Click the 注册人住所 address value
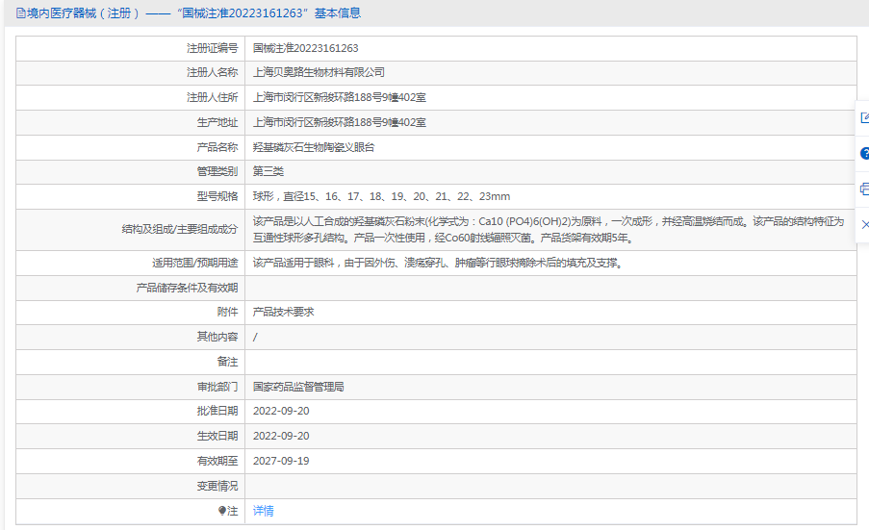The image size is (869, 530). click(x=339, y=97)
